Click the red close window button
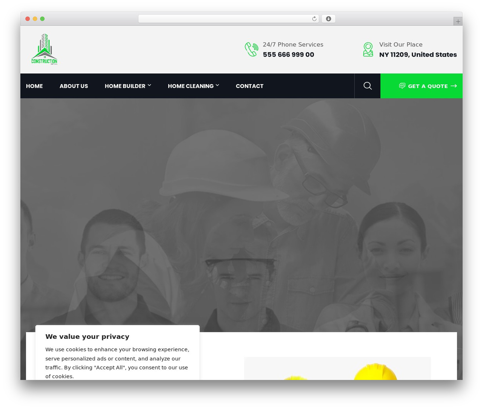The height and width of the screenshot is (409, 483). [28, 19]
